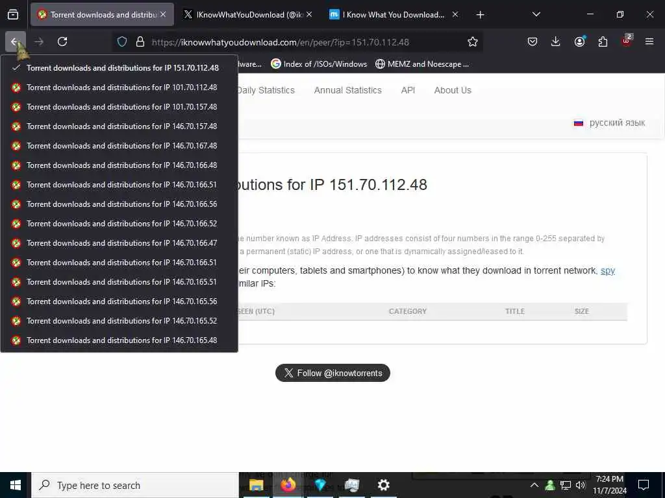Select history entry for IP 146.70.165.56

(119, 302)
